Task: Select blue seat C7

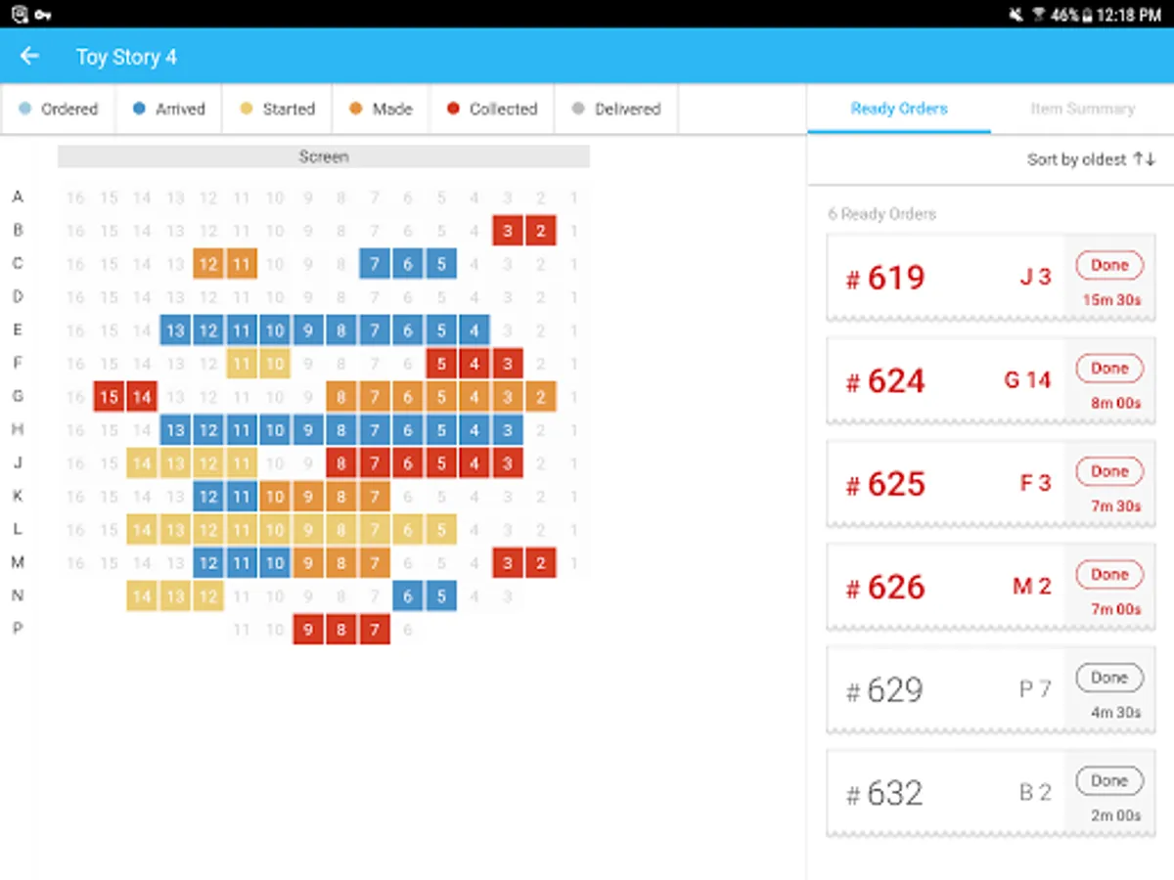Action: 375,264
